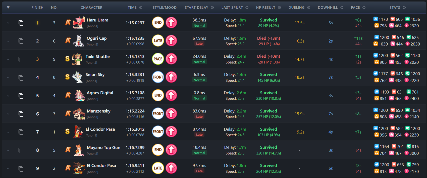Viewport: 427px width, 178px height.
Task: Click Seiun Sky's S rank icon
Action: click(x=67, y=77)
